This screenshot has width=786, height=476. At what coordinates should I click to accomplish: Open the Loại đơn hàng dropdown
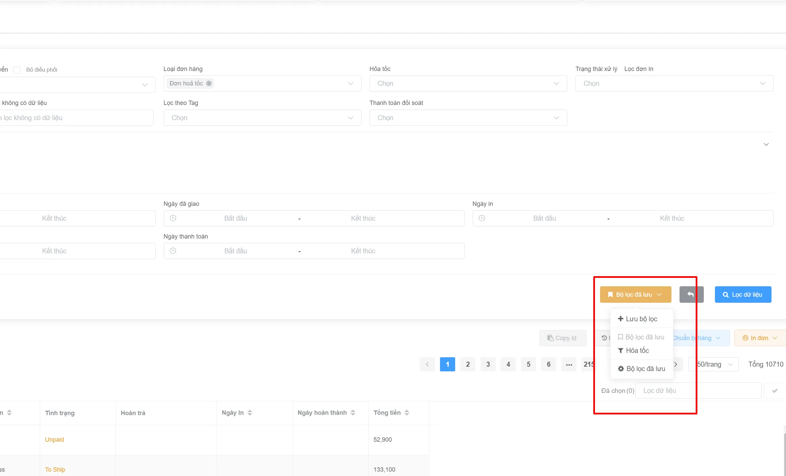click(262, 83)
